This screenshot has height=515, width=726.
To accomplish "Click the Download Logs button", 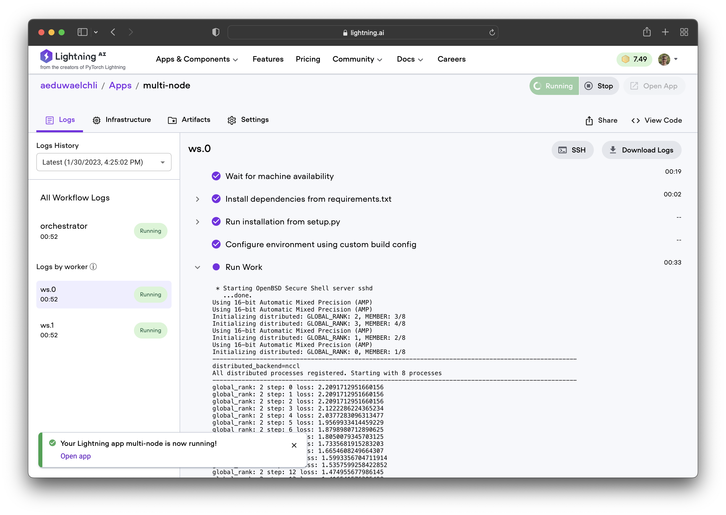I will tap(641, 150).
